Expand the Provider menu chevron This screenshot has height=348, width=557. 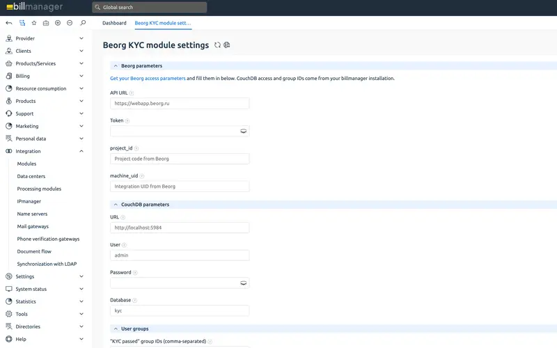click(x=81, y=38)
